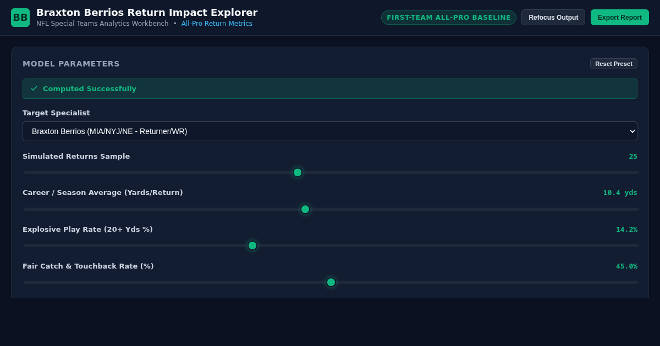Click the Simulated Returns Sample label
The image size is (660, 346).
[x=76, y=157]
